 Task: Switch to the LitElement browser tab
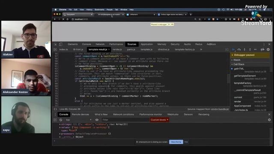(x=141, y=15)
